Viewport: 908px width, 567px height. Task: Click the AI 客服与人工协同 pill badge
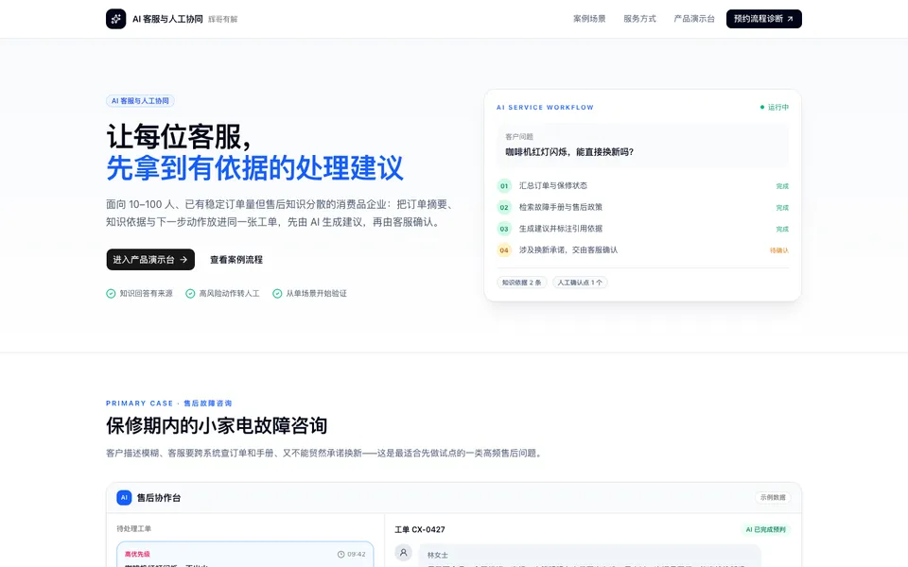click(x=140, y=101)
